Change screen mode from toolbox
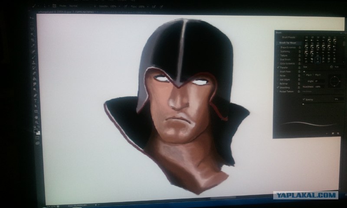Screen dimensions: 347x208 pos(37,143)
